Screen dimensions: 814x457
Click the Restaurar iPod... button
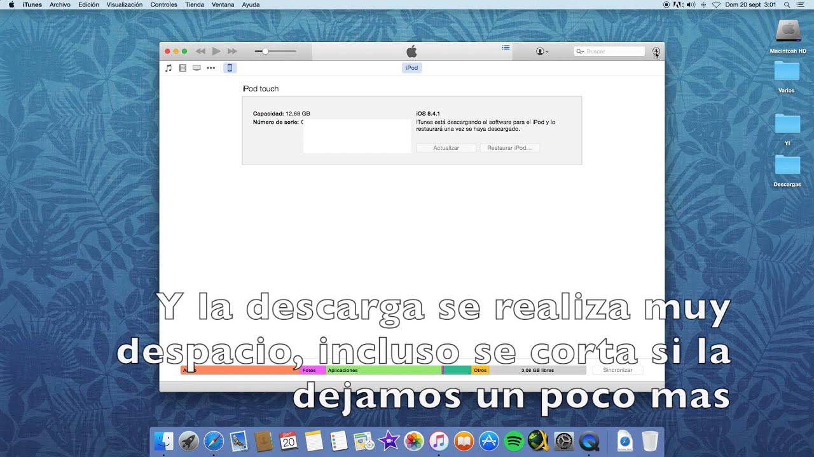pos(510,148)
